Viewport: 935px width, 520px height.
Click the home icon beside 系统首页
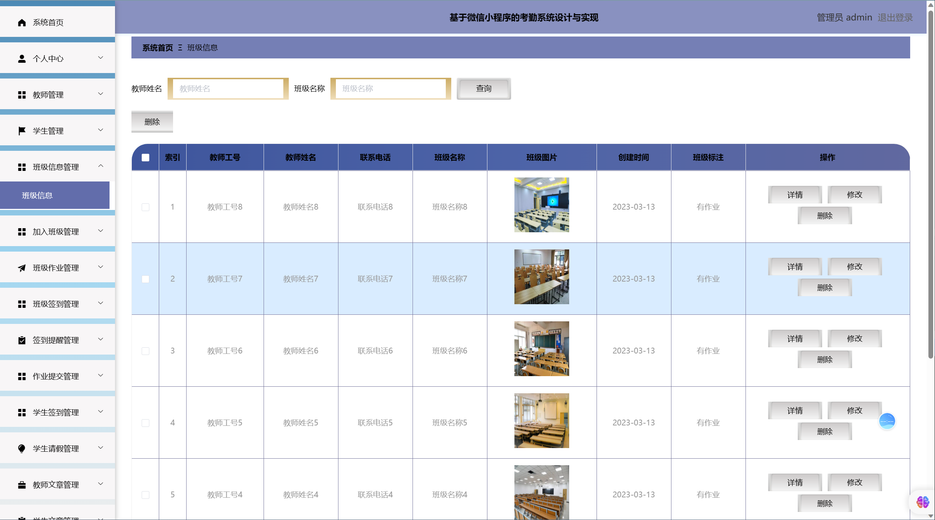pos(22,22)
